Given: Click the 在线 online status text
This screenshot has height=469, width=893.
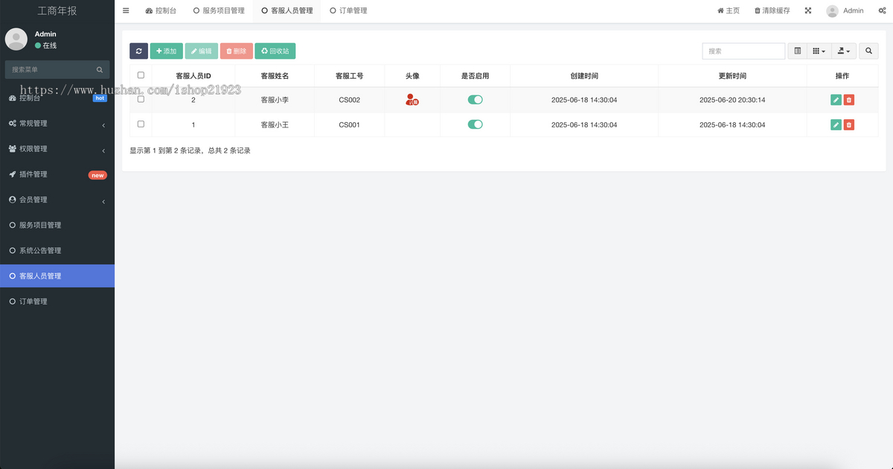Looking at the screenshot, I should tap(49, 45).
